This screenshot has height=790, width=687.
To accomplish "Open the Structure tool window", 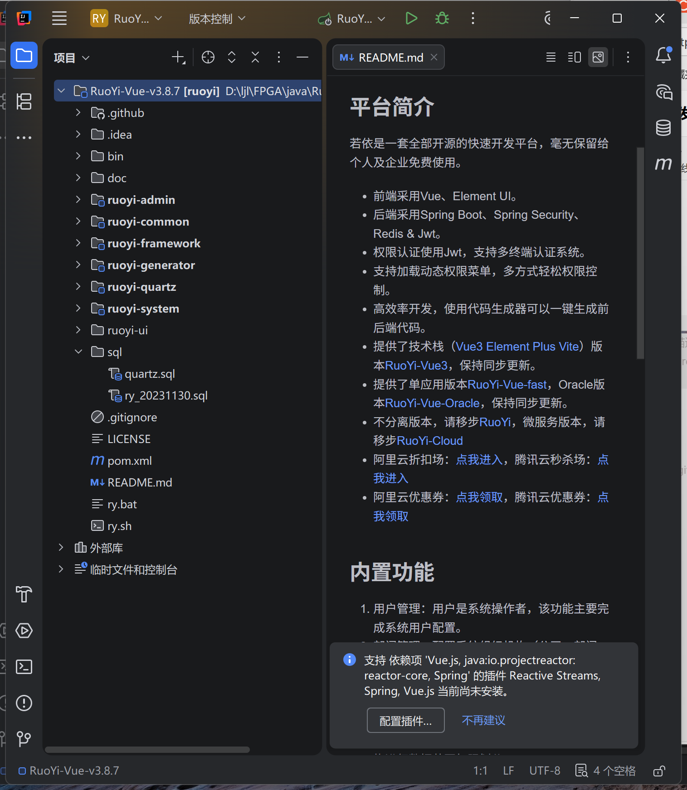I will click(24, 101).
